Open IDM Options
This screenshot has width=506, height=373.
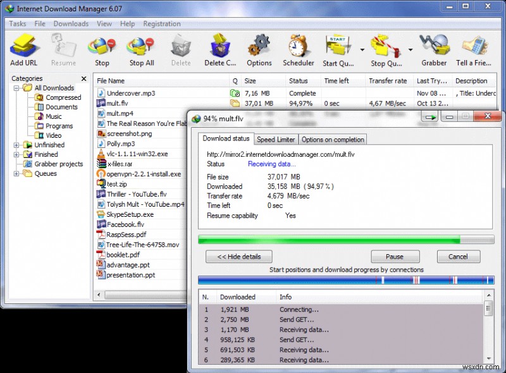(259, 47)
